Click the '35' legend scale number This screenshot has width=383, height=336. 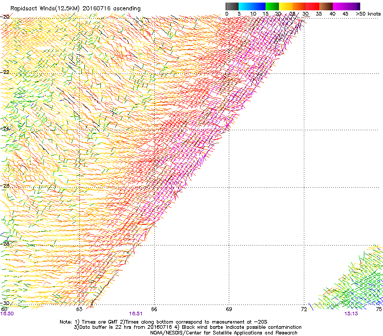point(319,14)
